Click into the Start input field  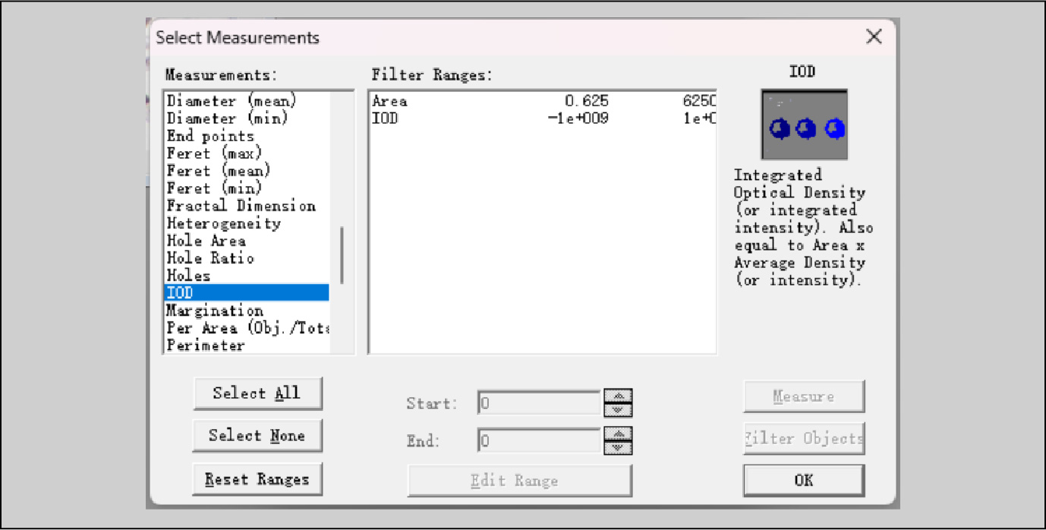pyautogui.click(x=539, y=402)
